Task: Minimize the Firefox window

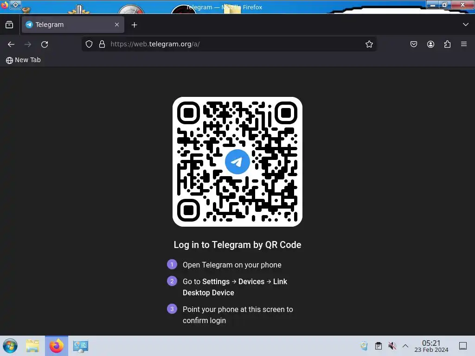Action: (x=433, y=5)
